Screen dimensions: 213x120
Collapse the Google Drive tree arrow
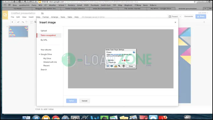(39, 54)
